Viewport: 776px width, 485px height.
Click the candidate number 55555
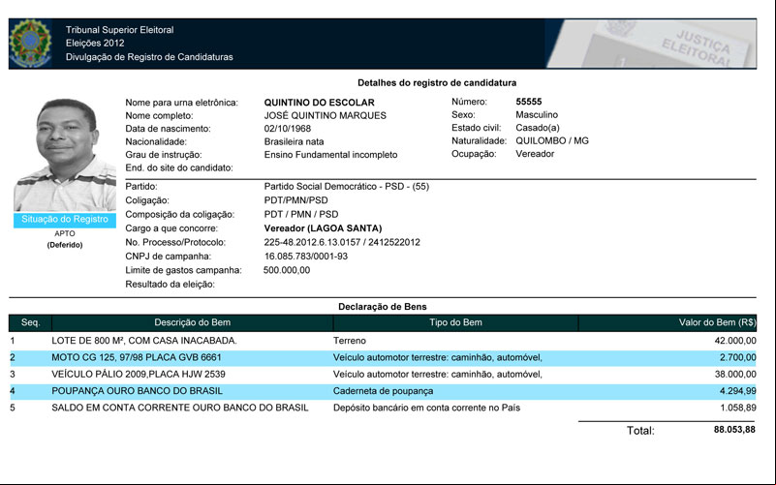click(529, 102)
